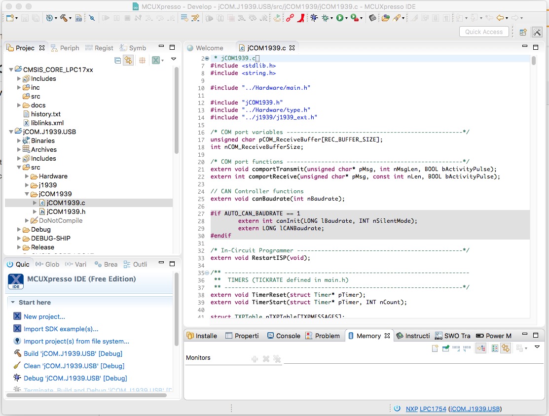The height and width of the screenshot is (416, 549).
Task: Open the Welcome editor tab
Action: coord(209,48)
